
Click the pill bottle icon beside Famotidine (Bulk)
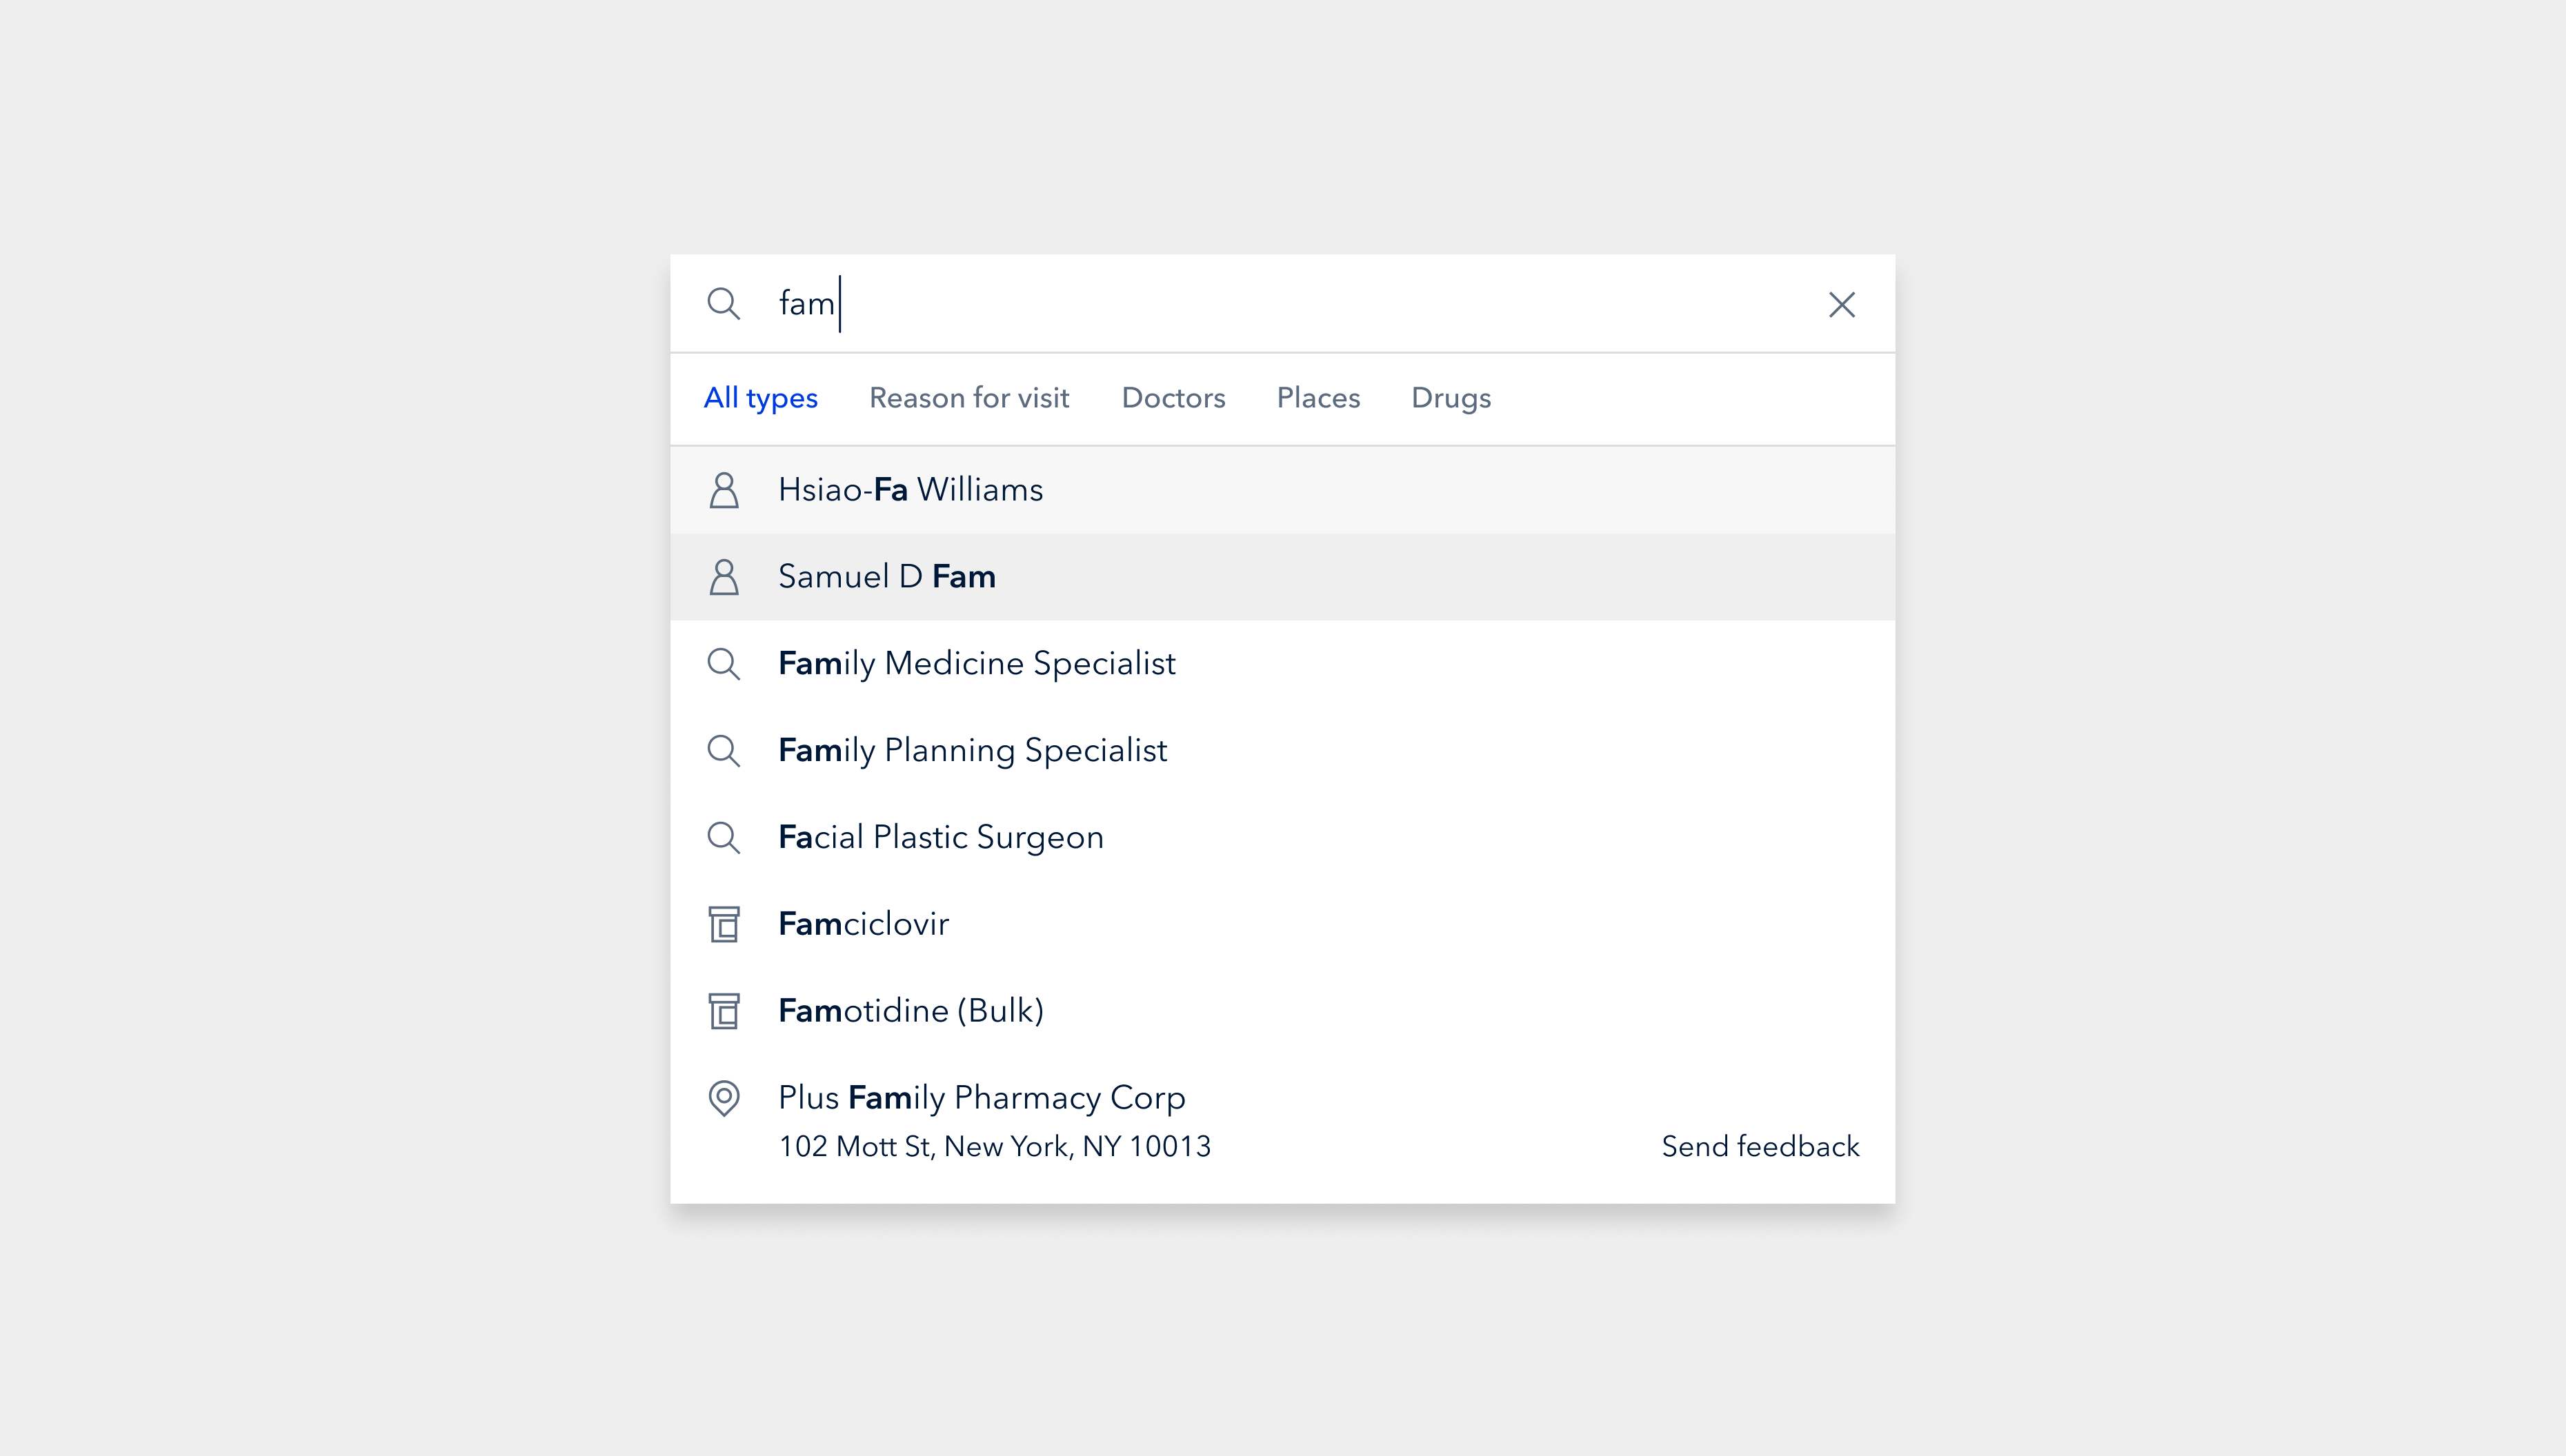[724, 1011]
